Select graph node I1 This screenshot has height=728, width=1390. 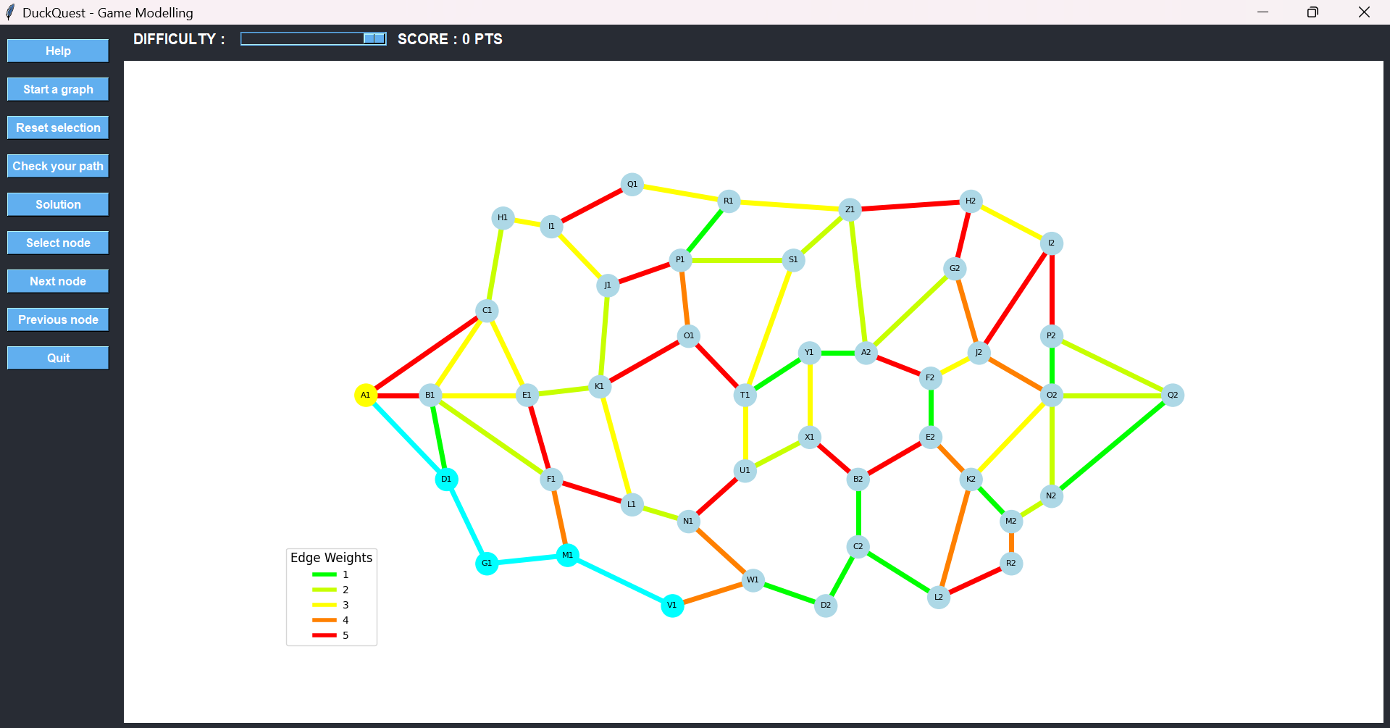(551, 226)
